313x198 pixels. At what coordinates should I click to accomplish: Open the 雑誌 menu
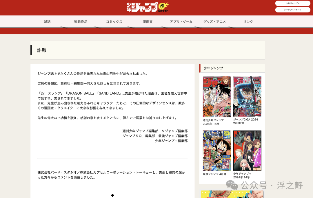pos(47,22)
